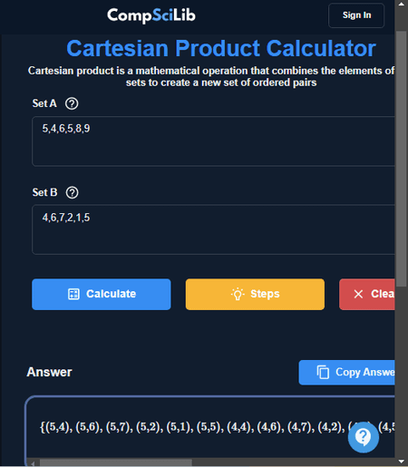
Task: Click the copy icon on Copy Answer
Action: [x=323, y=372]
